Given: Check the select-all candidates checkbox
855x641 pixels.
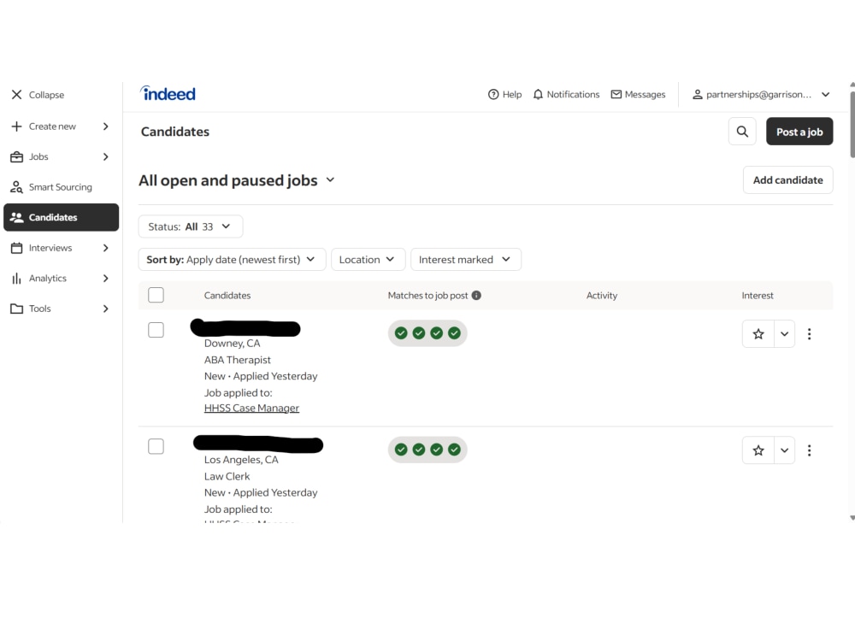Looking at the screenshot, I should point(156,295).
